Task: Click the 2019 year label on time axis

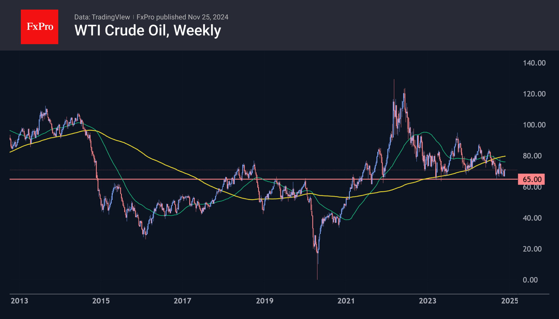Action: pyautogui.click(x=265, y=301)
